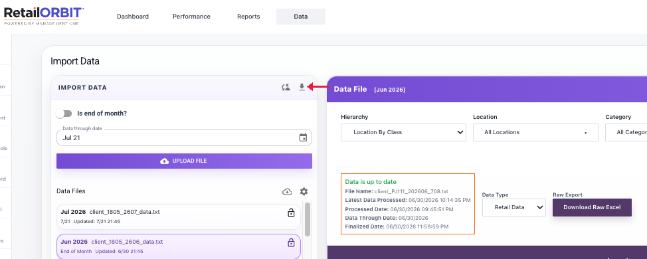Click the sync users icon in Import Data header
This screenshot has height=259, width=647.
point(286,87)
